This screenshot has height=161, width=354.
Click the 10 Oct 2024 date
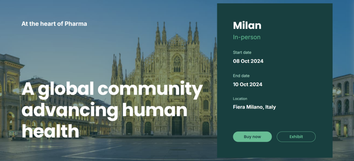[248, 85]
